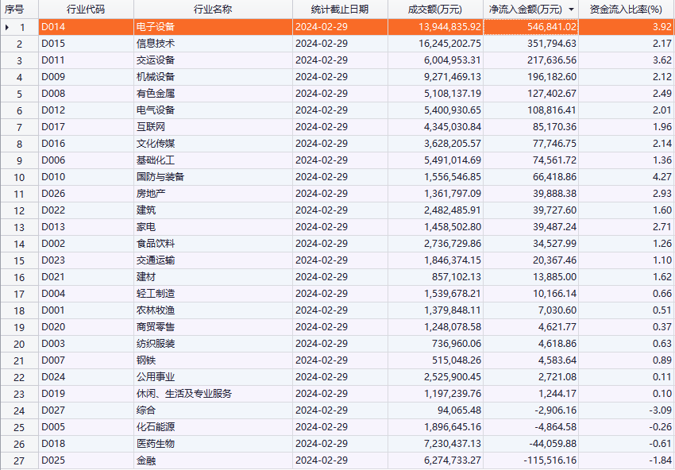Select the 金融 row at bottom
Screen dimensions: 675x470
pos(146,460)
